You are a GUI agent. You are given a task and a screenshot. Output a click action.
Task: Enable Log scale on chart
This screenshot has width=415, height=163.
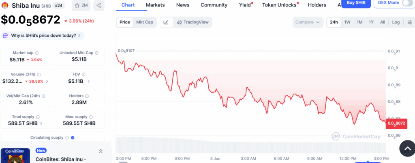tap(396, 22)
